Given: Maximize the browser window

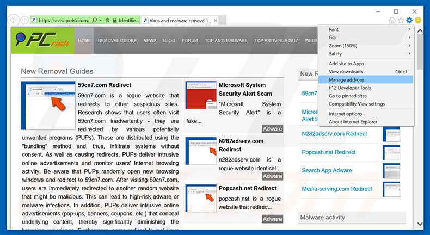Looking at the screenshot, I should click(396, 11).
